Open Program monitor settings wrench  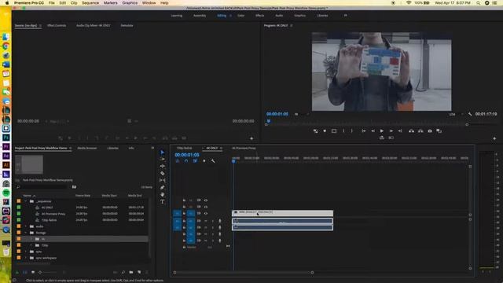pos(470,114)
